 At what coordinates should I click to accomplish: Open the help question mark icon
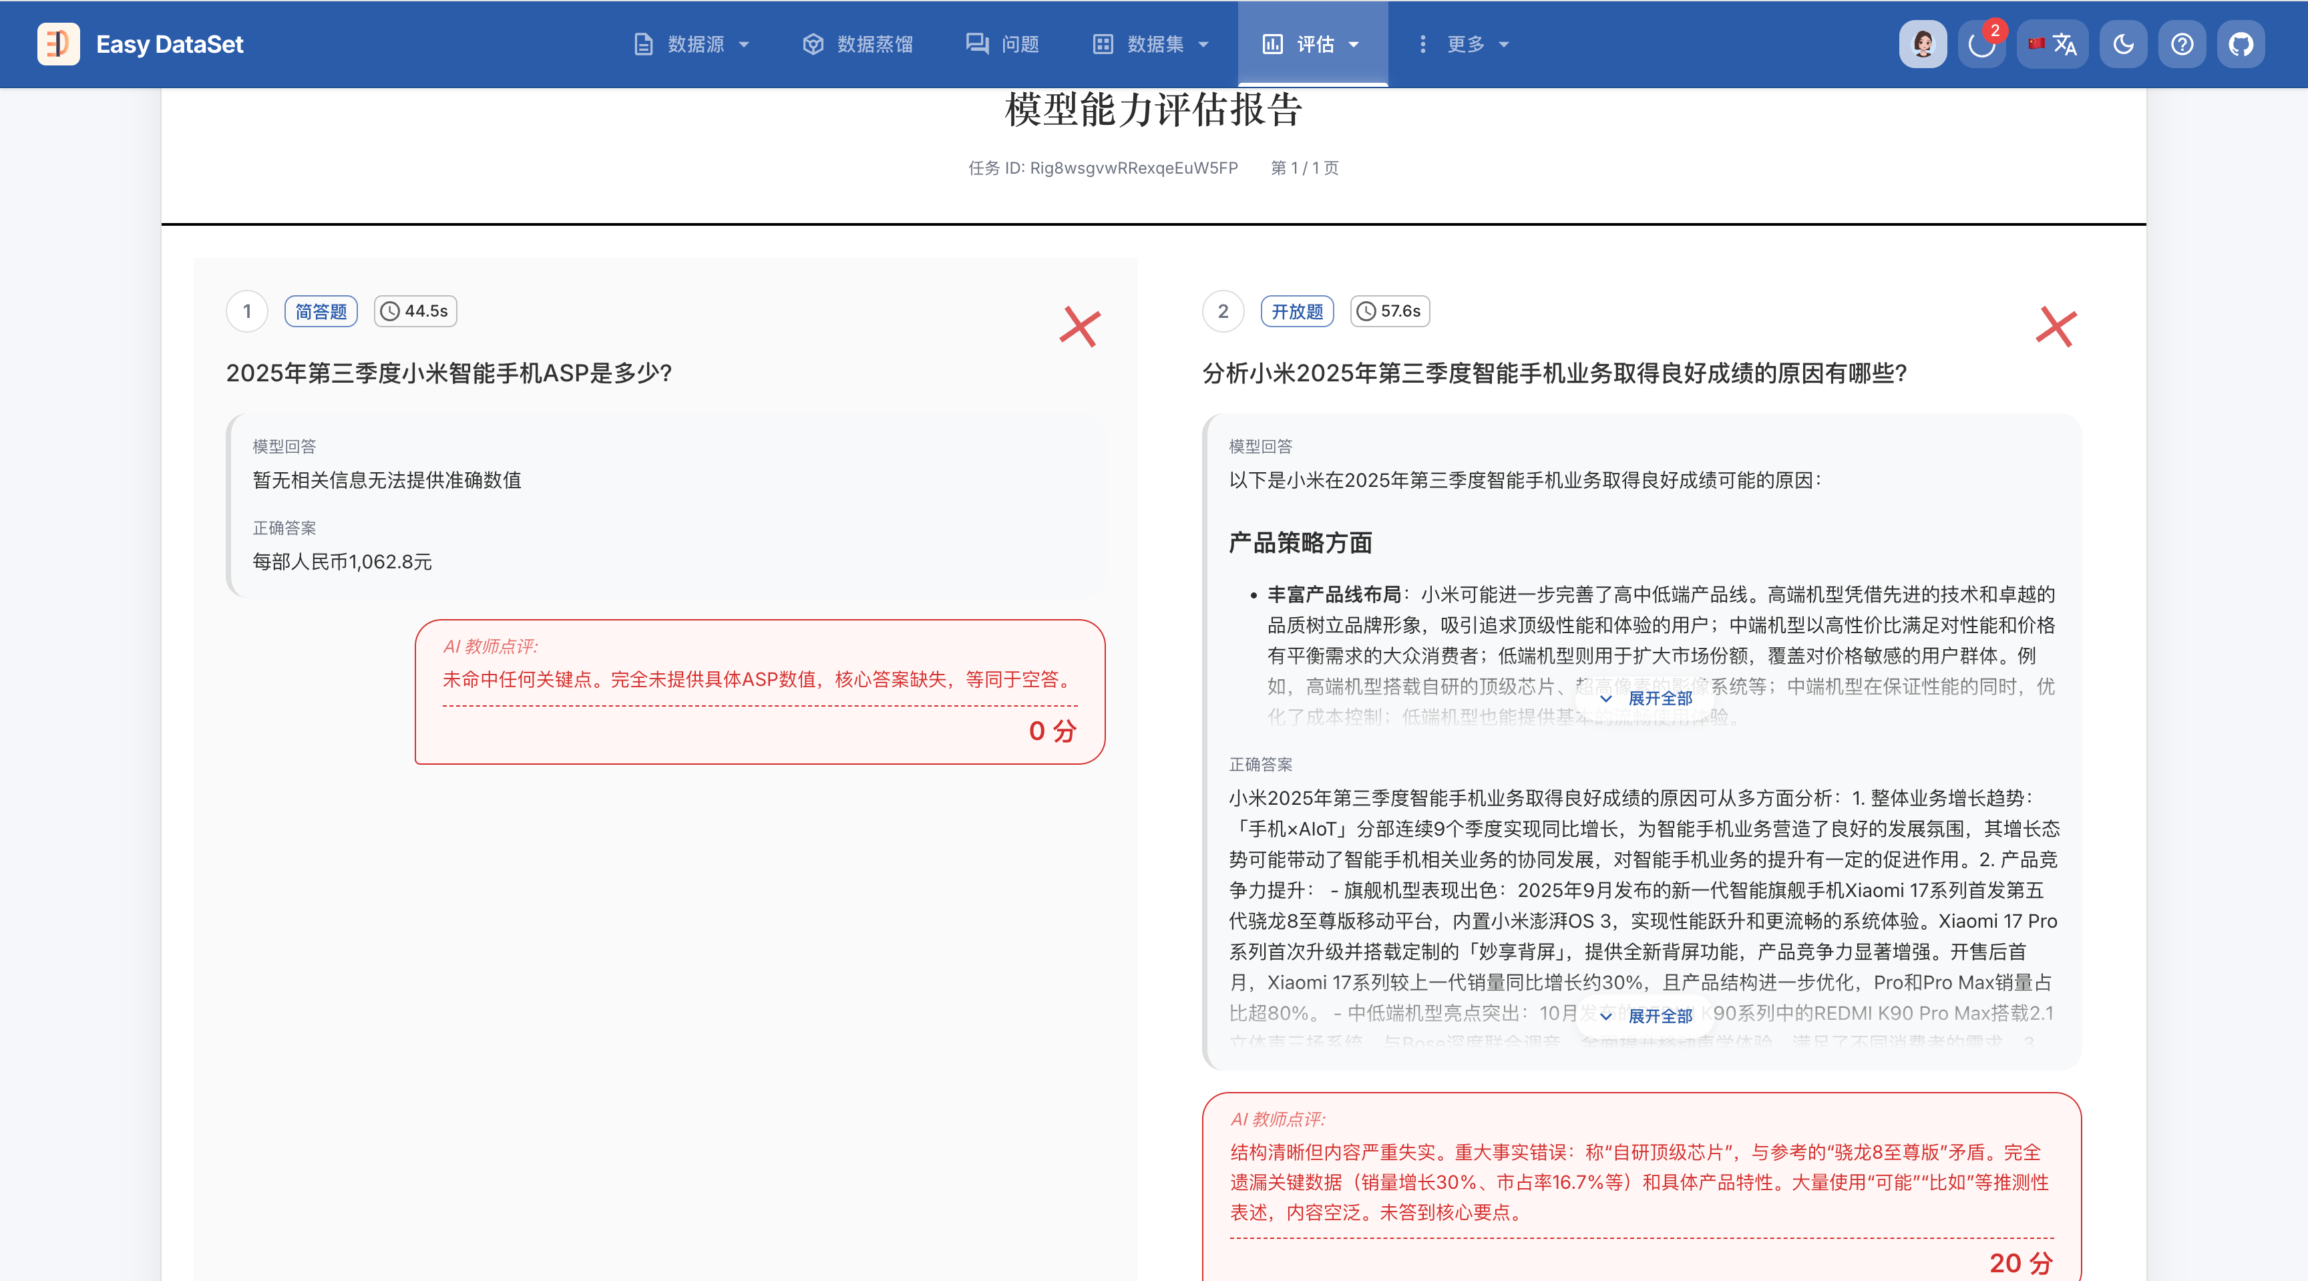[2182, 44]
